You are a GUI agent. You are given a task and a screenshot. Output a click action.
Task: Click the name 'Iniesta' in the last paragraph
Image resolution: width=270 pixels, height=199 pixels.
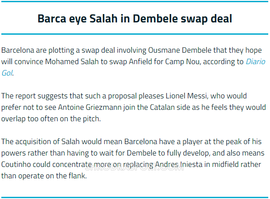(191, 164)
